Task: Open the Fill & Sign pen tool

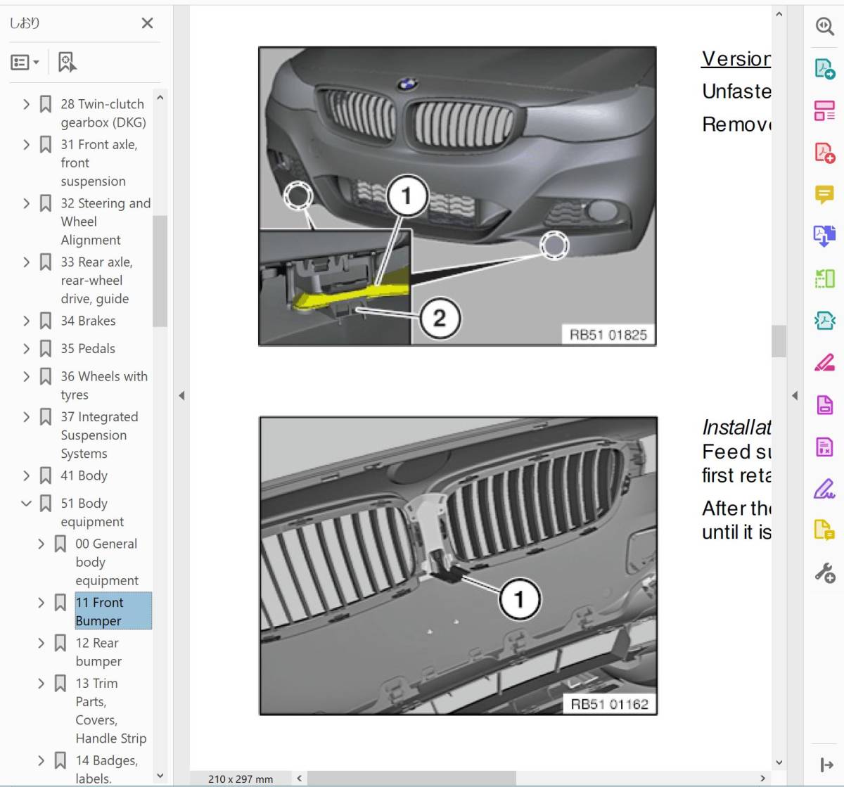Action: click(x=824, y=488)
